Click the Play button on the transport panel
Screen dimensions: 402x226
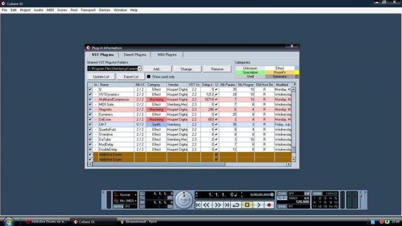[258, 205]
